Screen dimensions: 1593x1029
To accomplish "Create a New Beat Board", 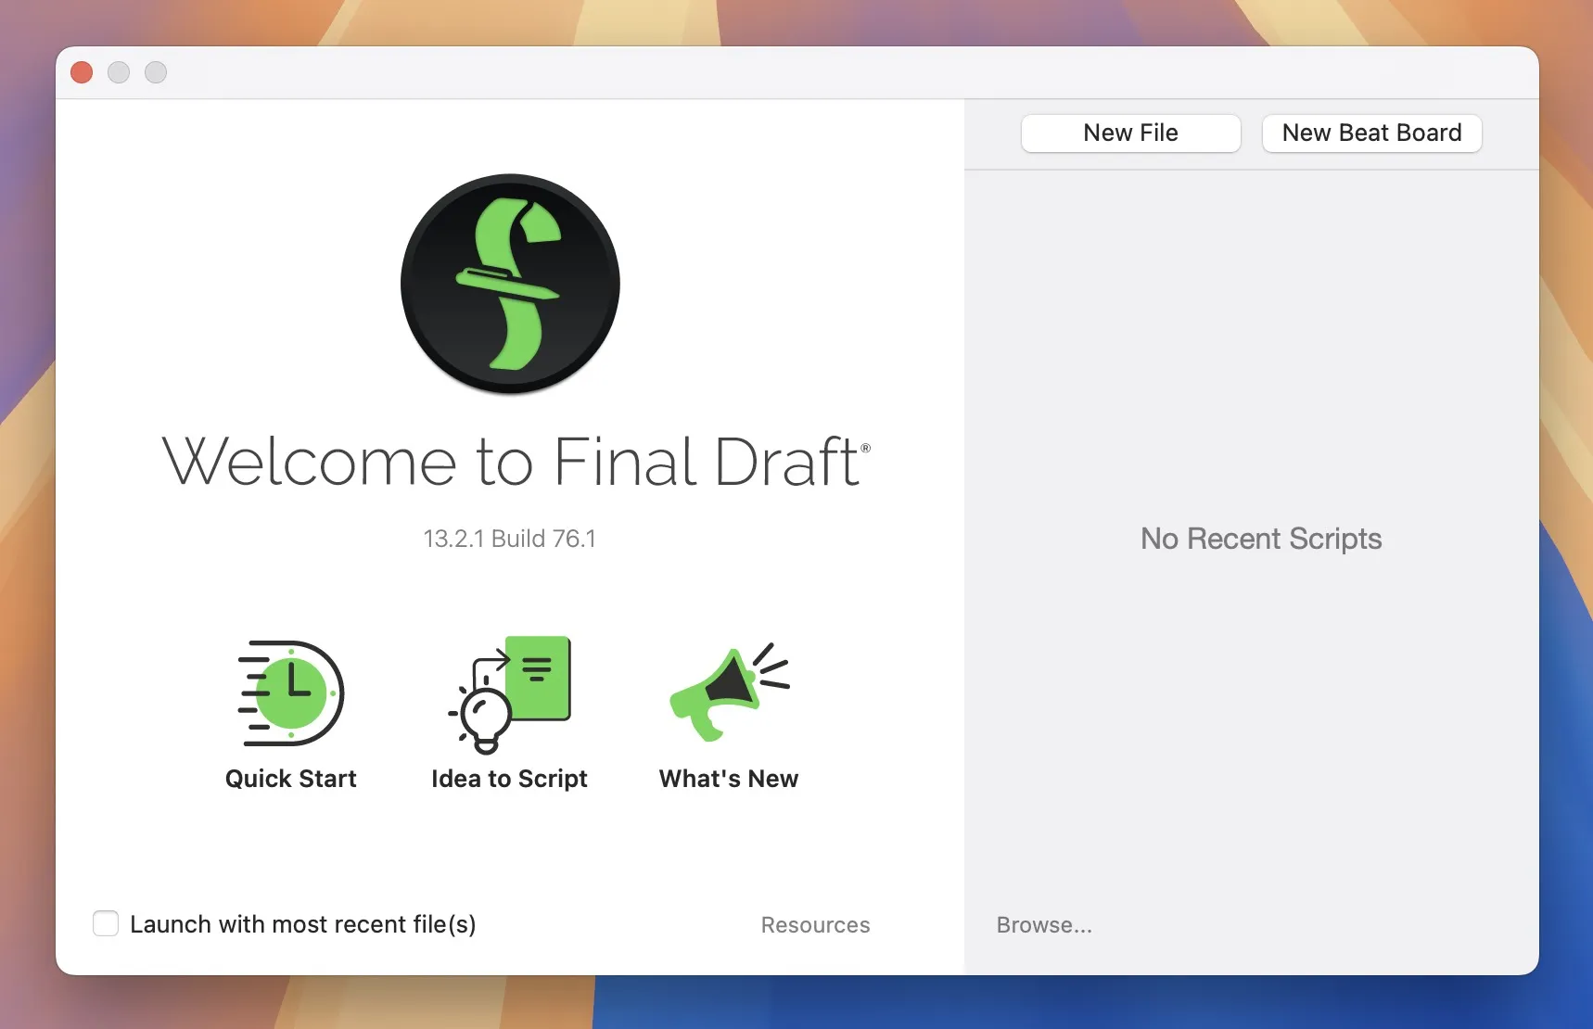I will click(1371, 133).
